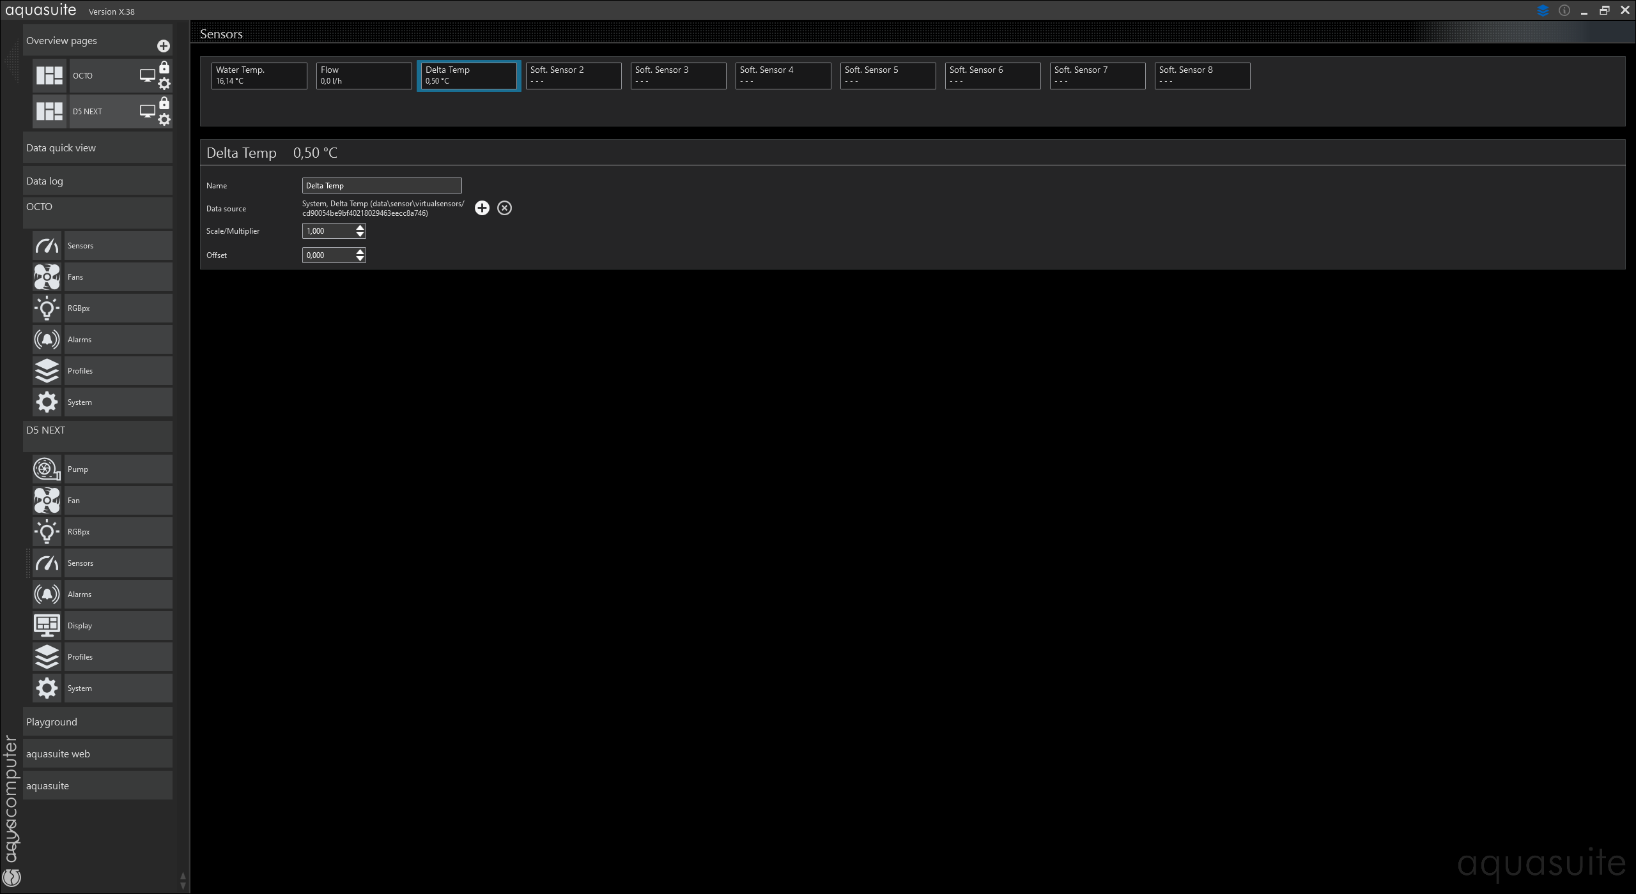Image resolution: width=1636 pixels, height=894 pixels.
Task: Click the plus icon beside Data source
Action: point(482,208)
